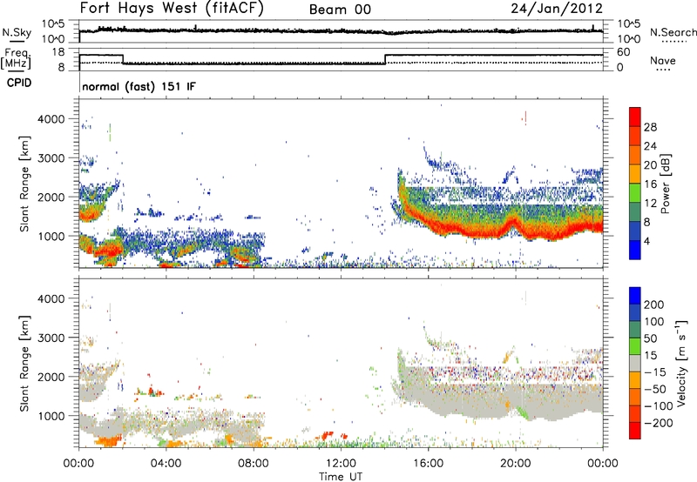
Task: Click the 'Nave' legend label
Action: point(663,61)
